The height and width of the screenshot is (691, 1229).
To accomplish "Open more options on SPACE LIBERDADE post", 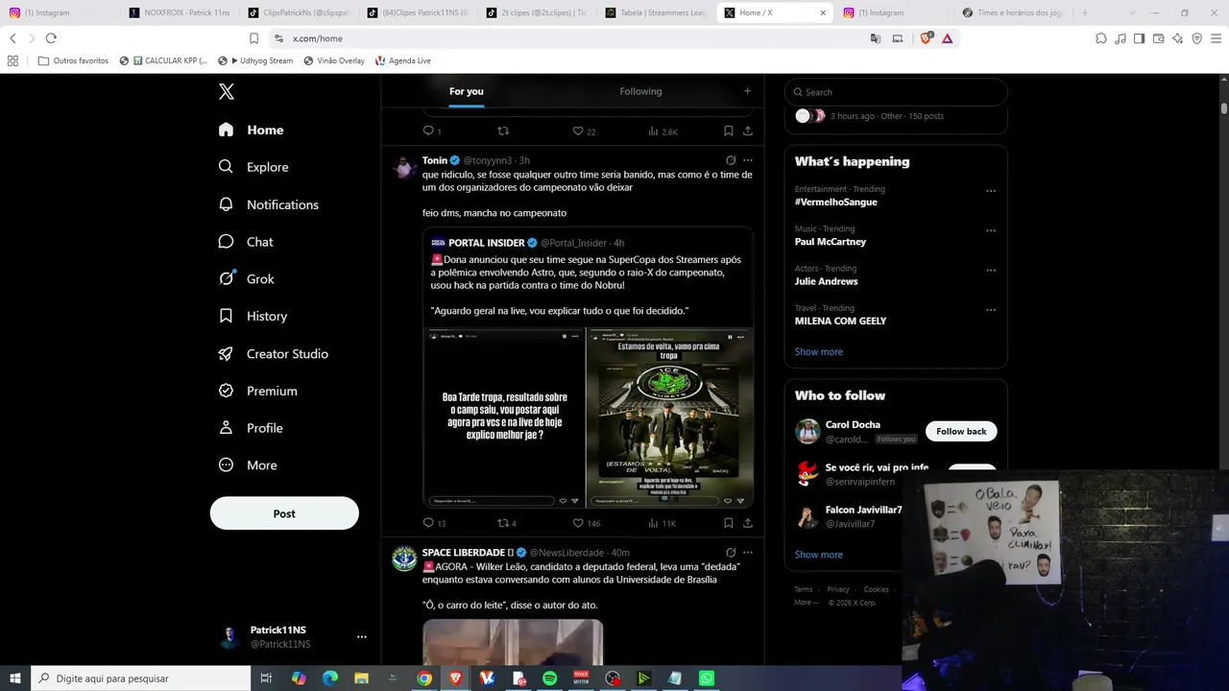I will click(x=748, y=553).
